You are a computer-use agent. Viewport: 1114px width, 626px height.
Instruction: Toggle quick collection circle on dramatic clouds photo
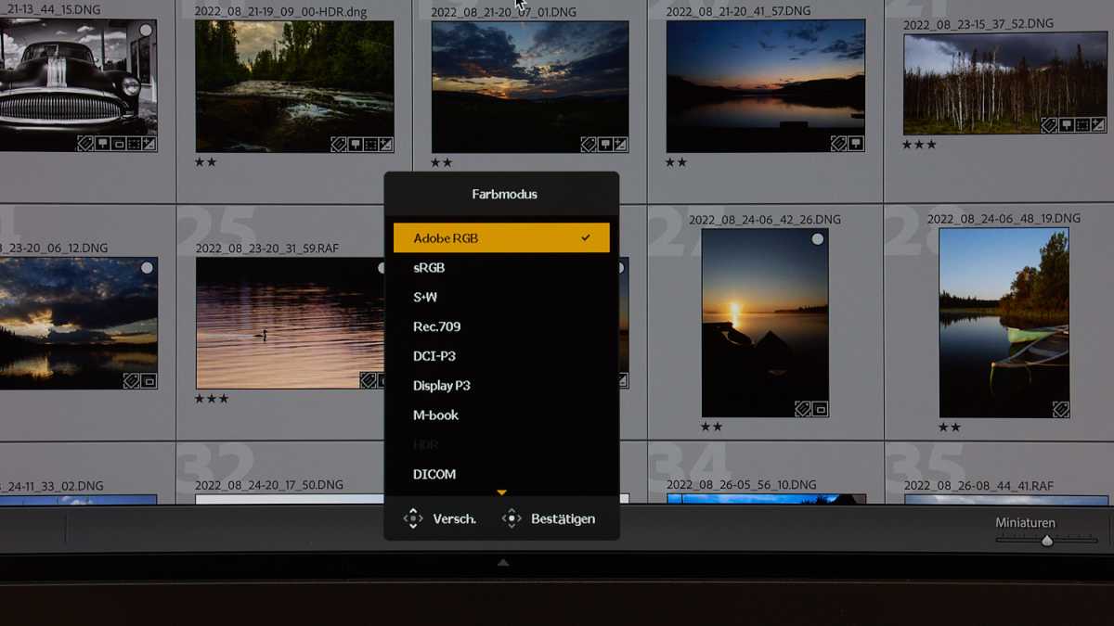pyautogui.click(x=147, y=268)
